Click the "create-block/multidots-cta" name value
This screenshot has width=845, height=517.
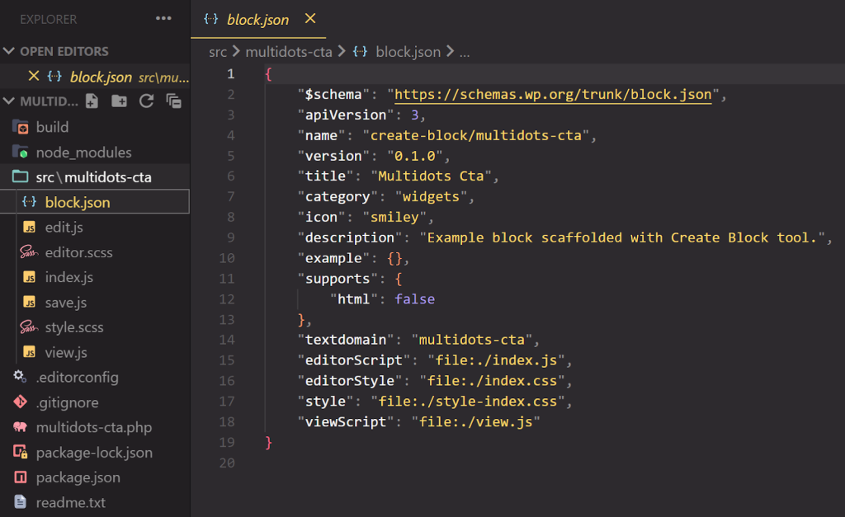[476, 136]
